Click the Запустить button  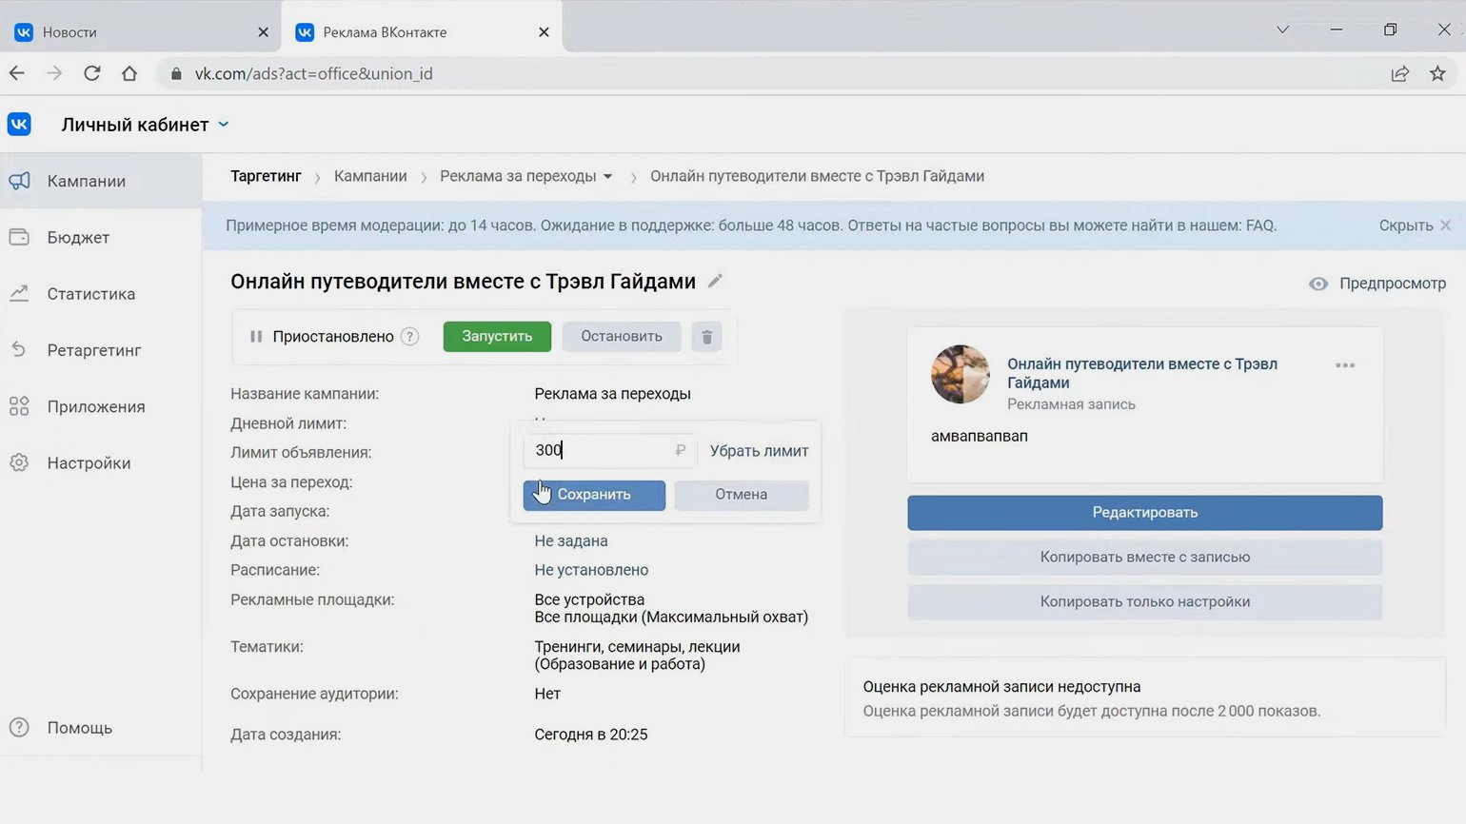click(x=497, y=336)
